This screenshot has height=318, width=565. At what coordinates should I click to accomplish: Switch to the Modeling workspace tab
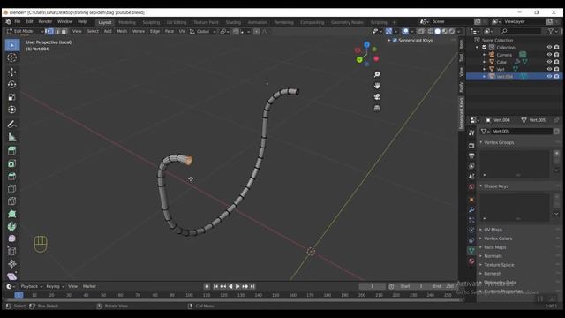(127, 22)
